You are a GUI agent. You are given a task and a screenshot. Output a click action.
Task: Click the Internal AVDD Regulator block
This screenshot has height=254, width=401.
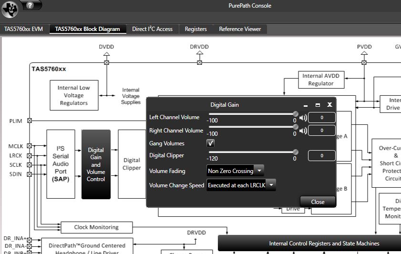321,80
